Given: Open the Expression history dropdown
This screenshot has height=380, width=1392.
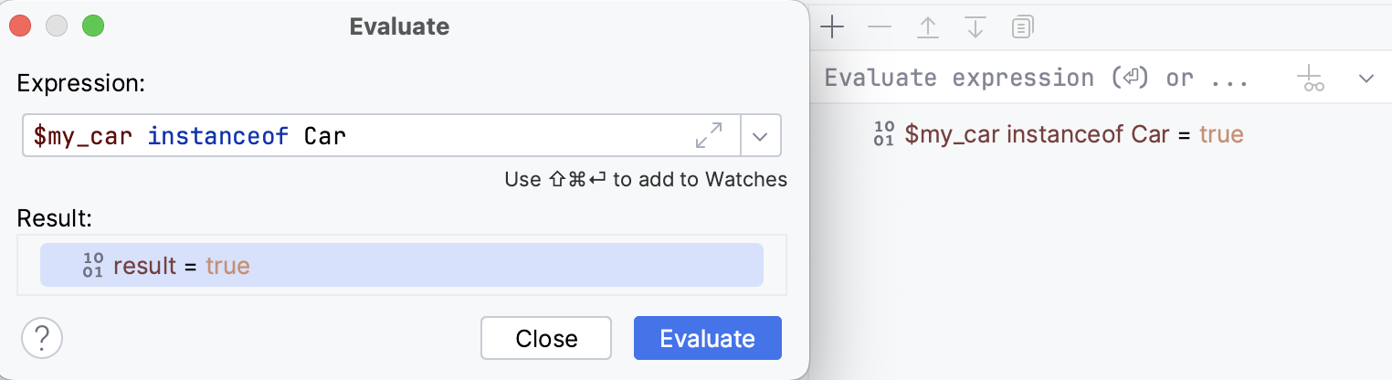Looking at the screenshot, I should click(x=761, y=136).
